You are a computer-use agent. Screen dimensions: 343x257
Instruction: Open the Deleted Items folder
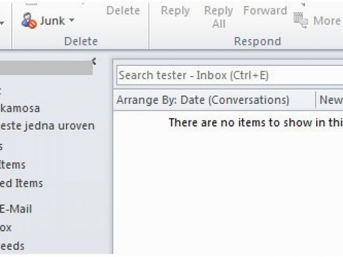point(21,183)
